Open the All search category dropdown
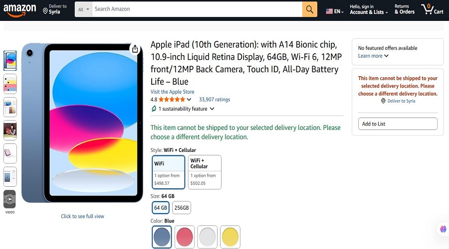This screenshot has width=449, height=249. [x=83, y=9]
